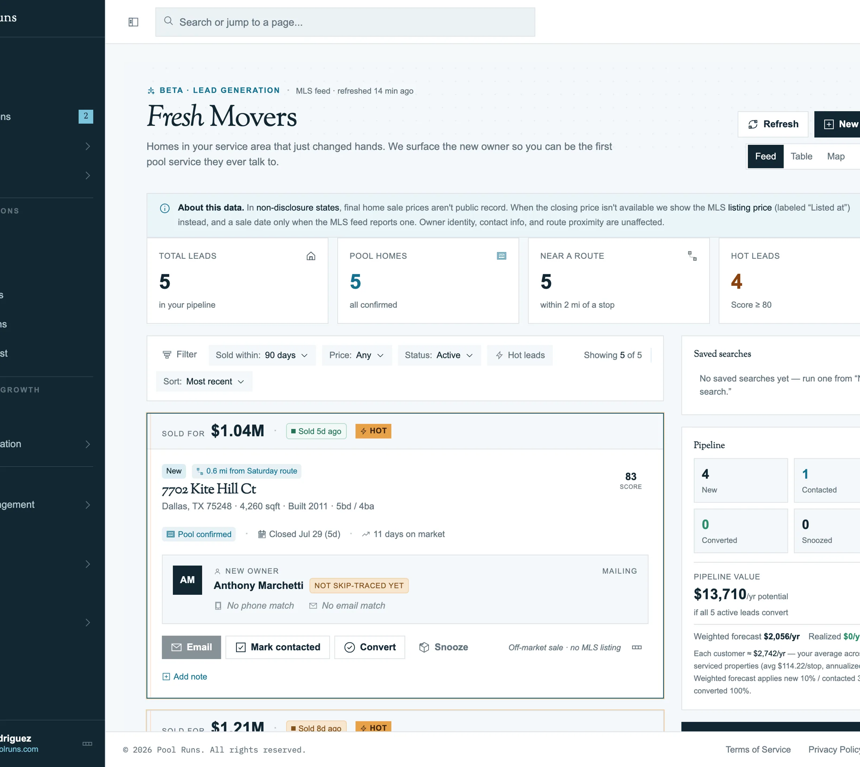Expand the sidebar item ending in 'ation'

[88, 444]
